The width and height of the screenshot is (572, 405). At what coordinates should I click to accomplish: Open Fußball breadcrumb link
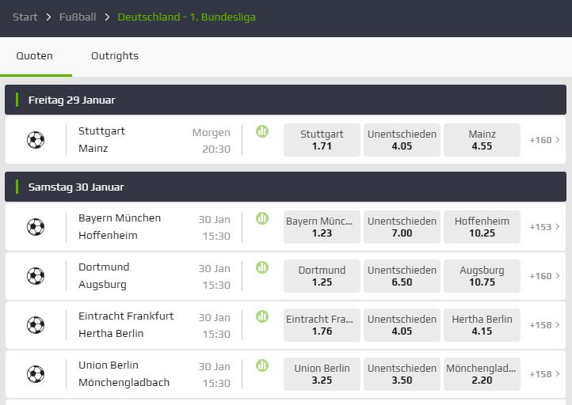pyautogui.click(x=78, y=17)
